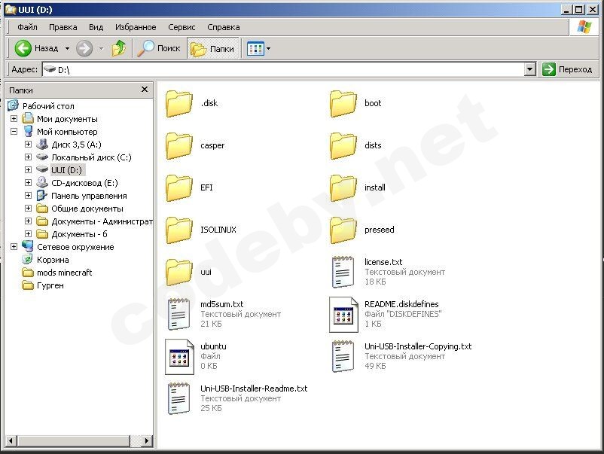Click the green Back arrow icon
Viewport: 604px width, 454px height.
click(x=23, y=48)
